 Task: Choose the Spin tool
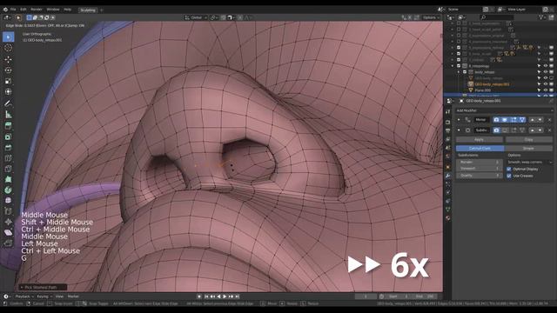click(x=8, y=190)
